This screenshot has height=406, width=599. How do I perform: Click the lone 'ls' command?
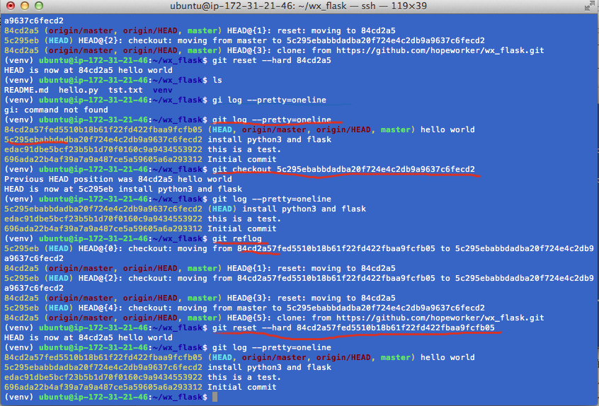217,80
